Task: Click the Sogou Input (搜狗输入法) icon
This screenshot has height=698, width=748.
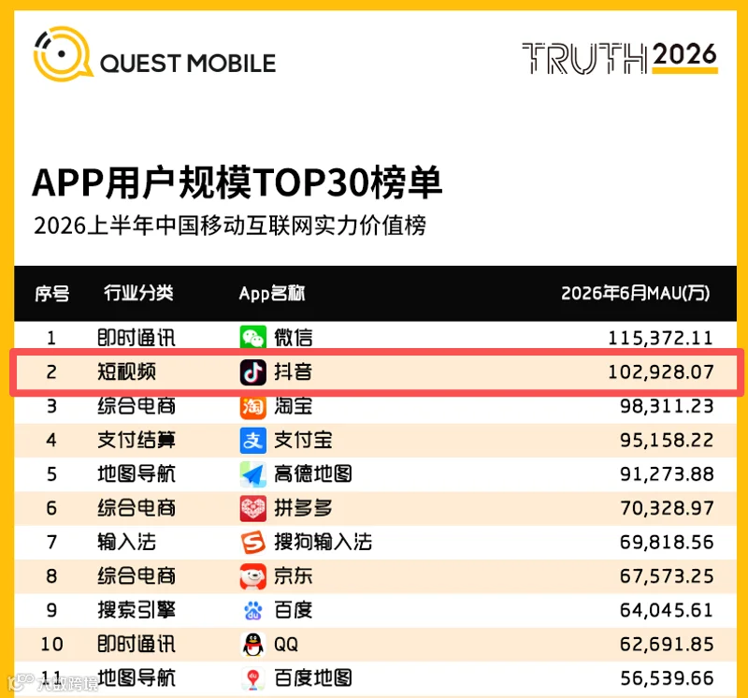Action: click(252, 543)
